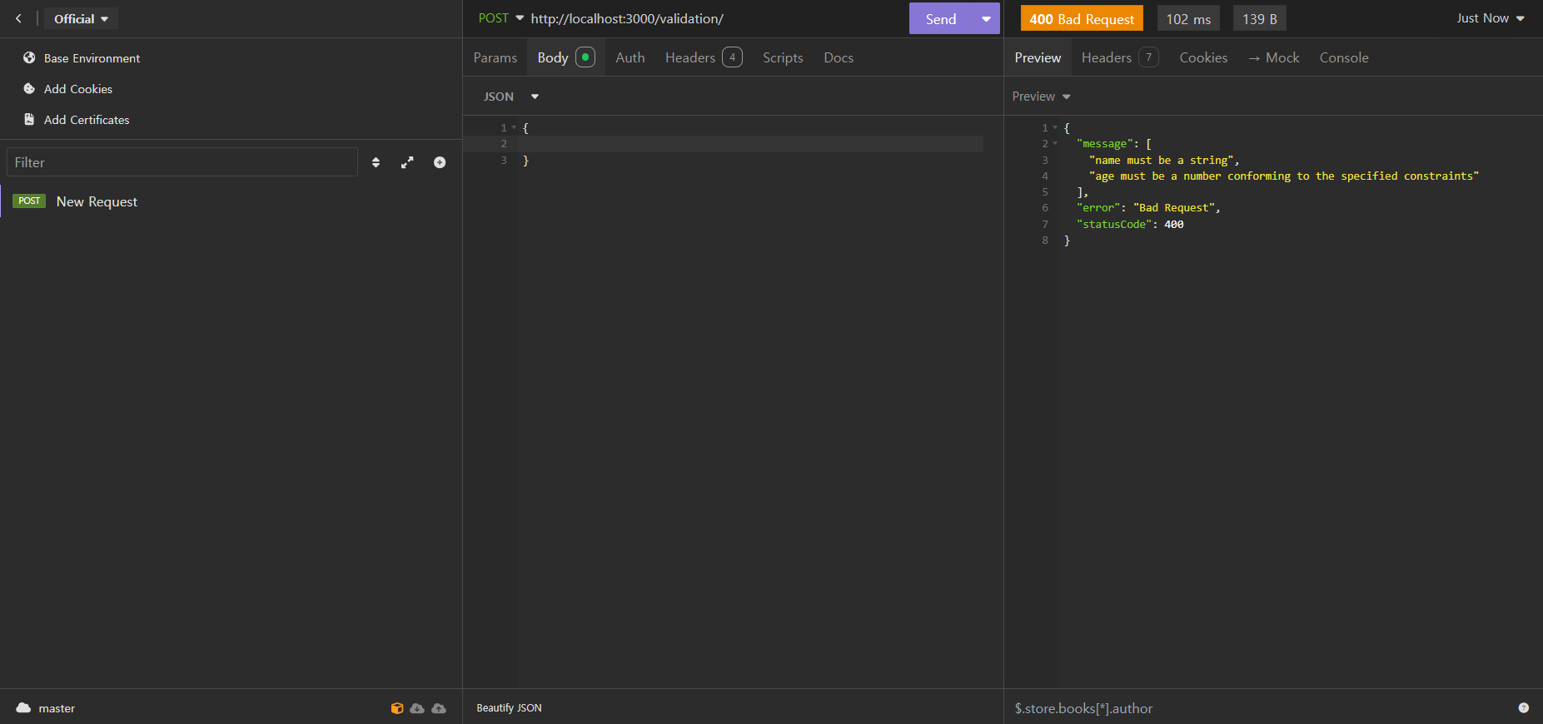Image resolution: width=1543 pixels, height=724 pixels.
Task: Click the certificate file icon
Action: pyautogui.click(x=29, y=119)
